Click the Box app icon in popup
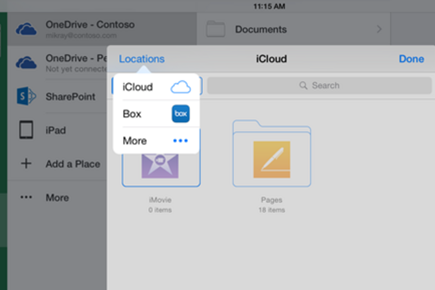The image size is (435, 290). (180, 114)
